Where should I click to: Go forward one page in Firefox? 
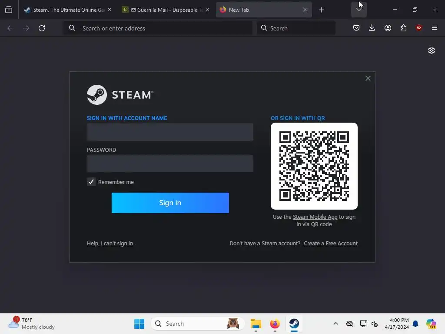point(26,28)
